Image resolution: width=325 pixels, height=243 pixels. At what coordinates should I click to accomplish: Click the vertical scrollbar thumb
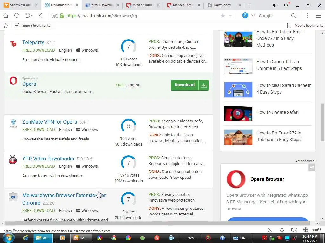coord(322,122)
